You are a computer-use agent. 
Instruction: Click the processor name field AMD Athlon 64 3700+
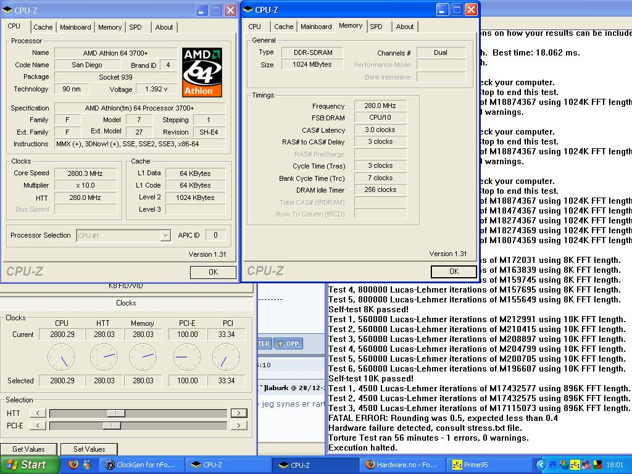(x=115, y=53)
